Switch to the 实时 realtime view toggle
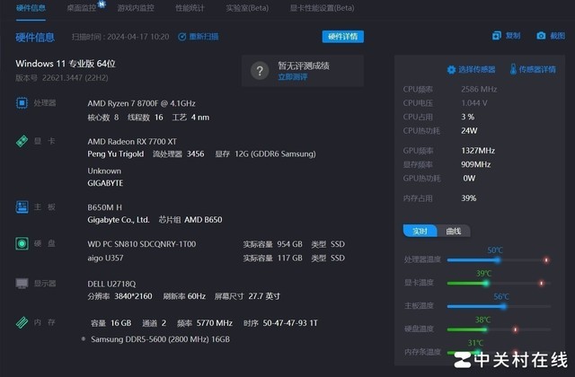 420,232
